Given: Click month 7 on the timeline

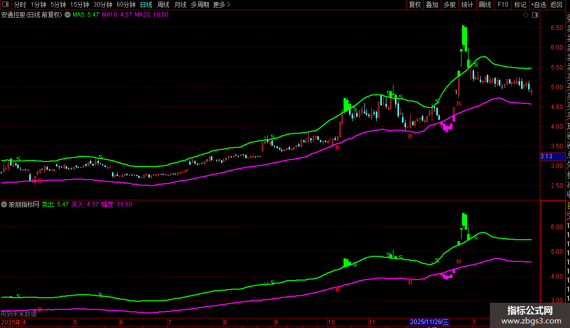Looking at the screenshot, I should (x=169, y=322).
